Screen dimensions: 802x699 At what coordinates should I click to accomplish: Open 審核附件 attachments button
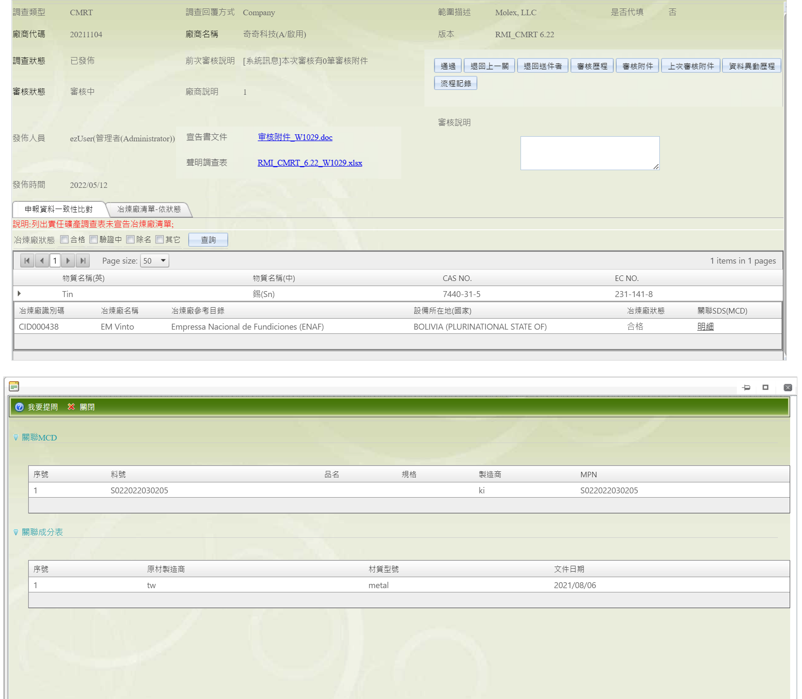point(637,66)
